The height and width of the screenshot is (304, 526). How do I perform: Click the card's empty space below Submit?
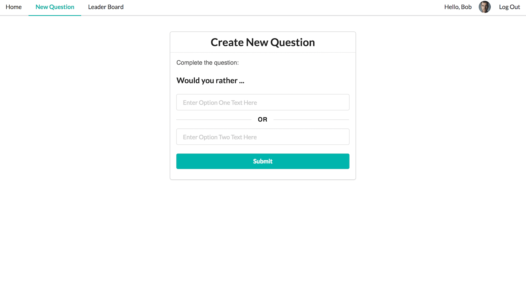coord(263,174)
